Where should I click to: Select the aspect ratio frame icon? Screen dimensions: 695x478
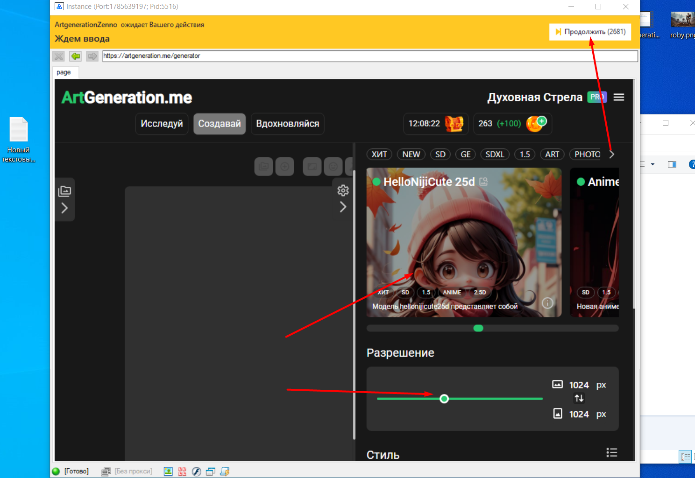pos(312,166)
